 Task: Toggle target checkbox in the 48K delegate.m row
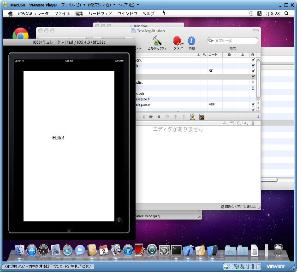click(x=253, y=104)
